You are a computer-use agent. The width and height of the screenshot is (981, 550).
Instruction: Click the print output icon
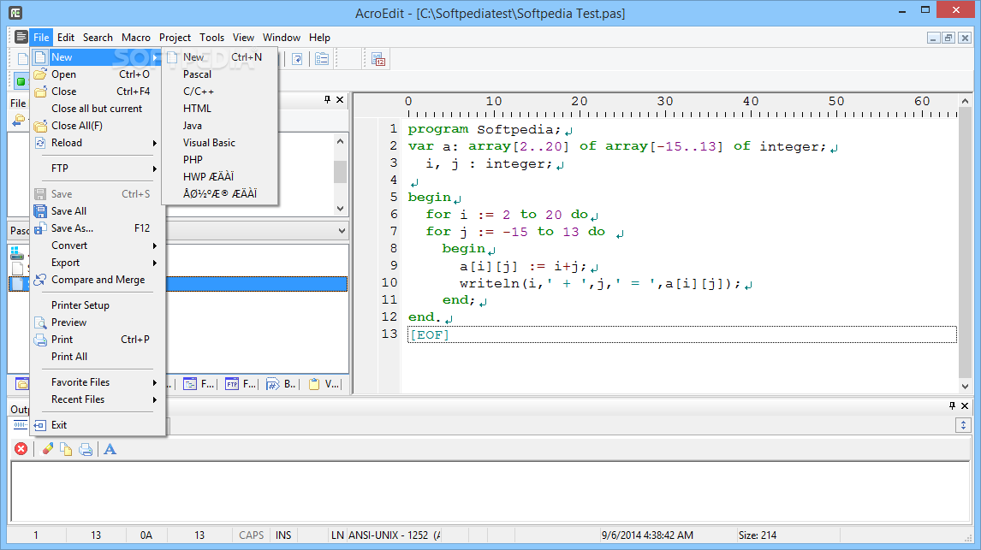click(x=86, y=449)
